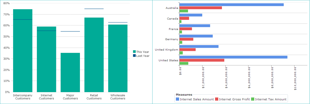The width and height of the screenshot is (310, 104).
Task: Click the France axis label
Action: click(173, 29)
